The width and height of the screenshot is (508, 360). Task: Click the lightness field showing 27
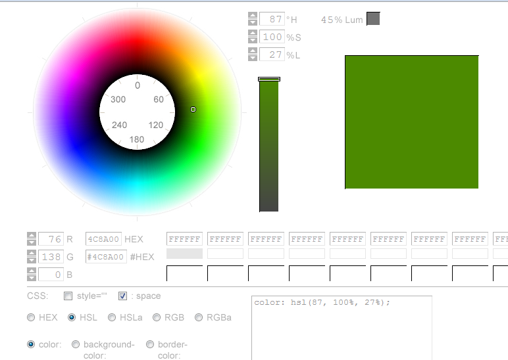coord(272,55)
